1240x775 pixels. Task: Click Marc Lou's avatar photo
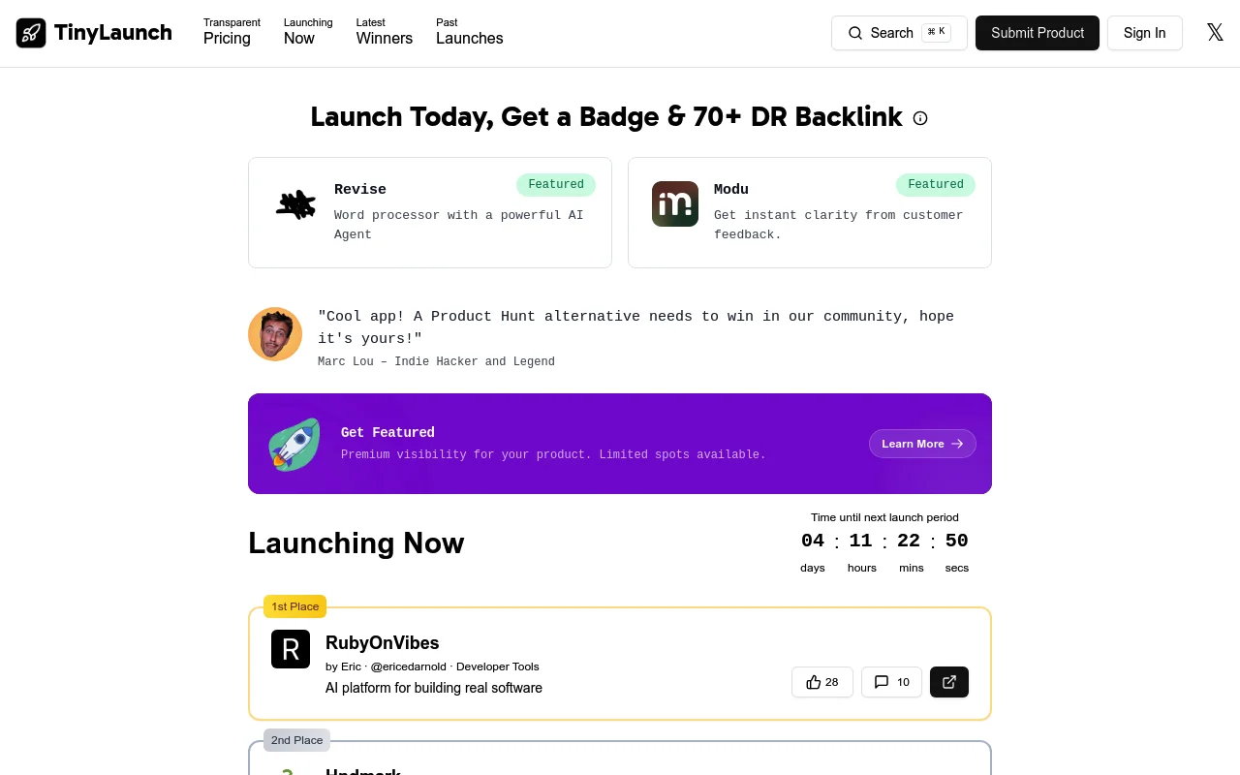tap(275, 333)
